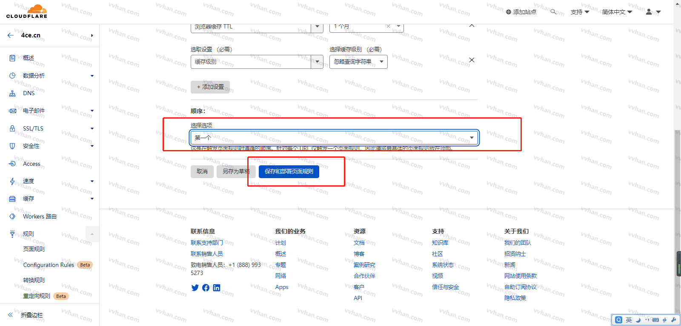Screen dimensions: 681x326
Task: Open the 我们的团队 footer link
Action: click(x=518, y=243)
